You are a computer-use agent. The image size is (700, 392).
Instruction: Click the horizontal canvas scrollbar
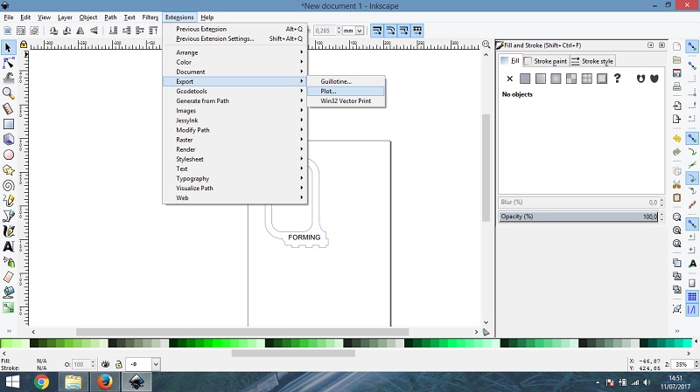(x=242, y=332)
